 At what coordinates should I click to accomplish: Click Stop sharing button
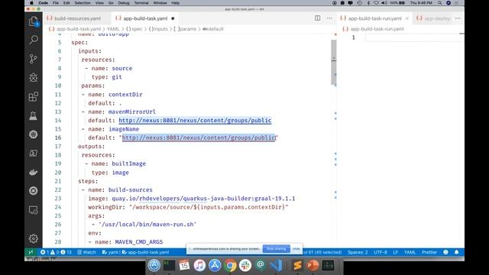(277, 249)
